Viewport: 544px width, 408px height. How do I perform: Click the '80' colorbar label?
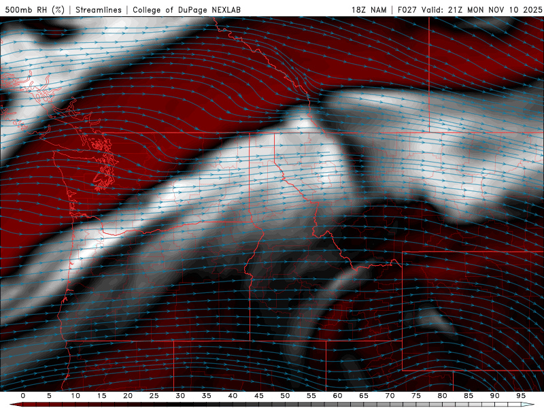tap(443, 396)
